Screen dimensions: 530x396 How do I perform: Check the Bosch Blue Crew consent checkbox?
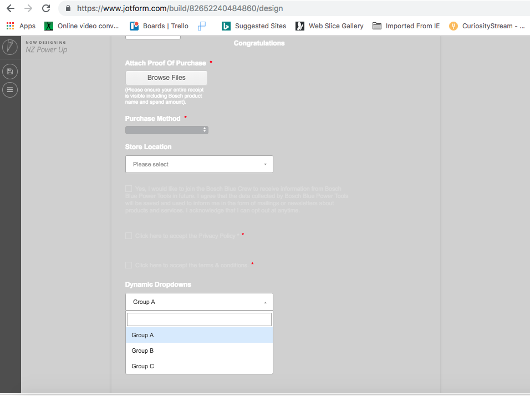(x=128, y=188)
